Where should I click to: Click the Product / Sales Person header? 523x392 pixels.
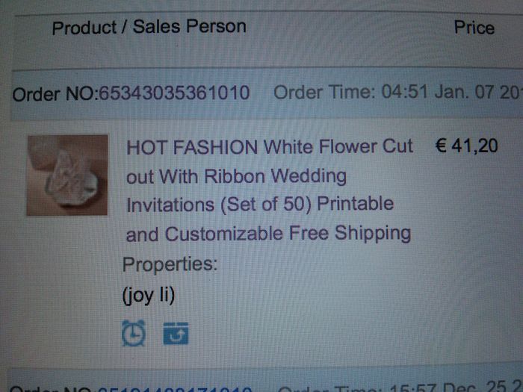(x=149, y=27)
